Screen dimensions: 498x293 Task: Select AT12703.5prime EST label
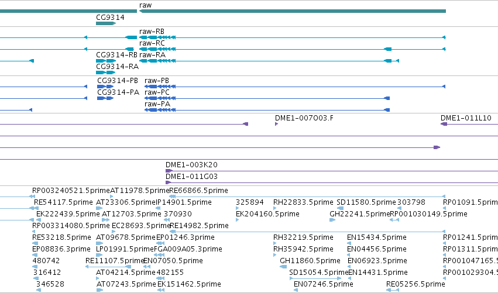(x=132, y=214)
